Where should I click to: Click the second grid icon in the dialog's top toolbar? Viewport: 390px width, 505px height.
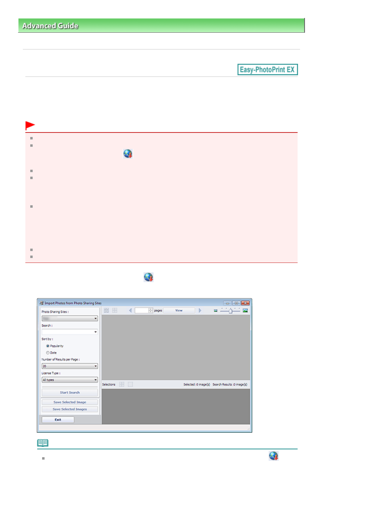[x=115, y=310]
